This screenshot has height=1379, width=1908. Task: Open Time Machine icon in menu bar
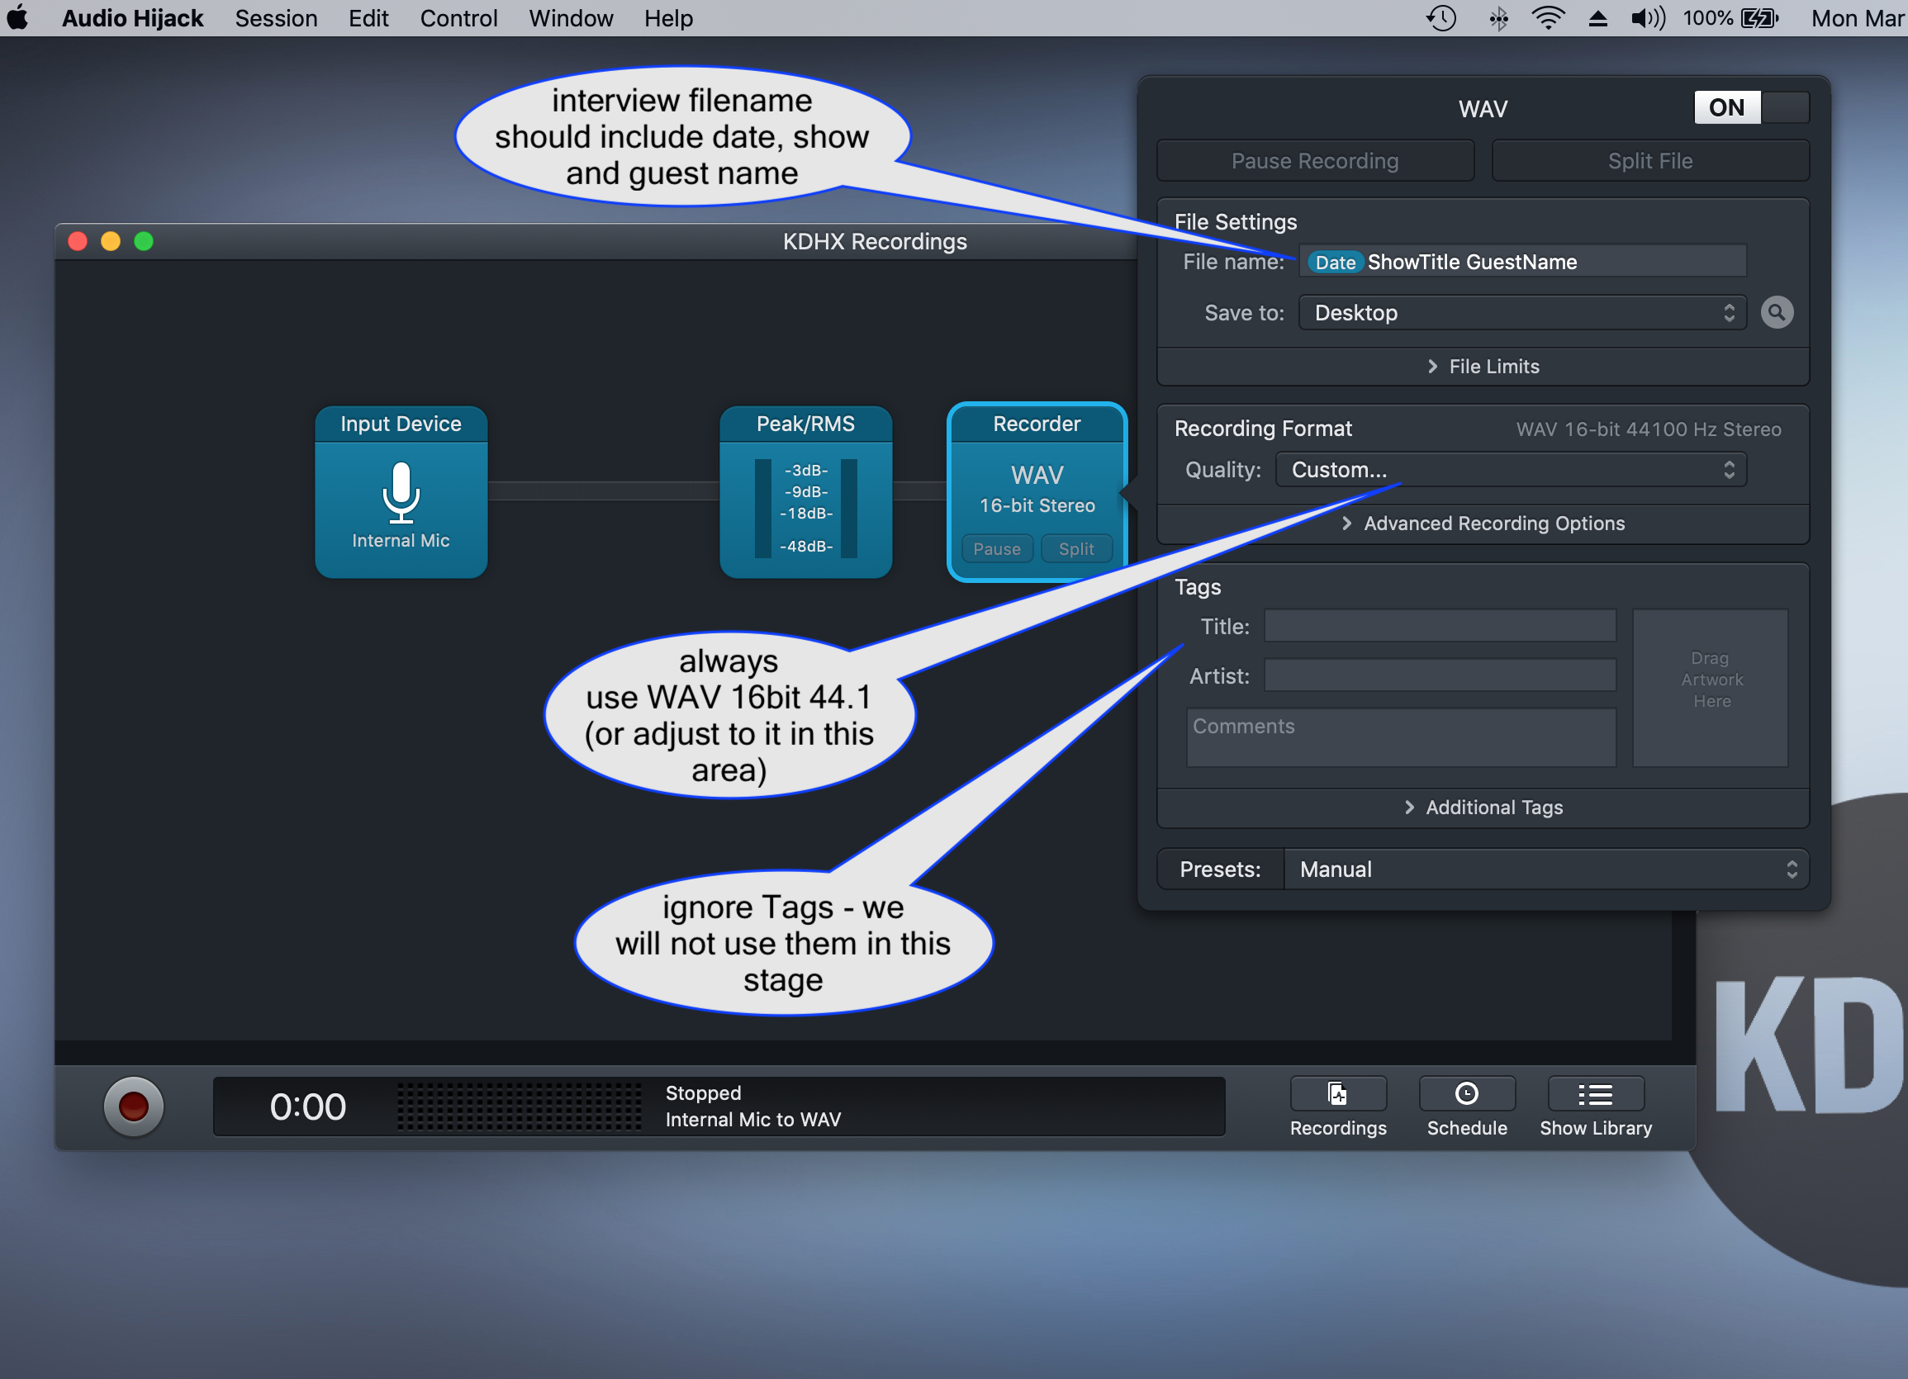point(1441,18)
